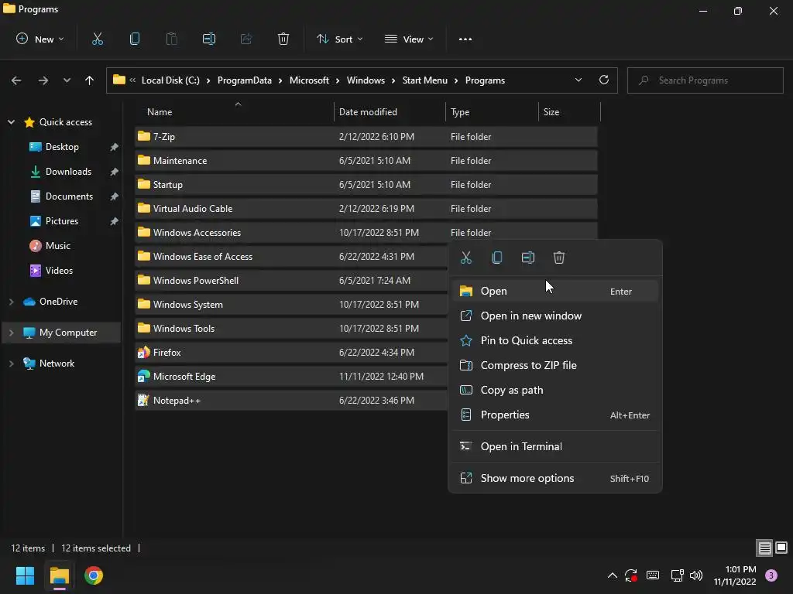Image resolution: width=793 pixels, height=594 pixels.
Task: Click the Cut icon in the context menu
Action: (465, 258)
